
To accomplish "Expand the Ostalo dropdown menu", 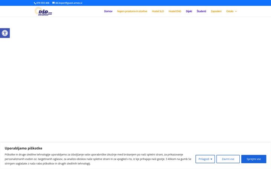I will (x=231, y=11).
